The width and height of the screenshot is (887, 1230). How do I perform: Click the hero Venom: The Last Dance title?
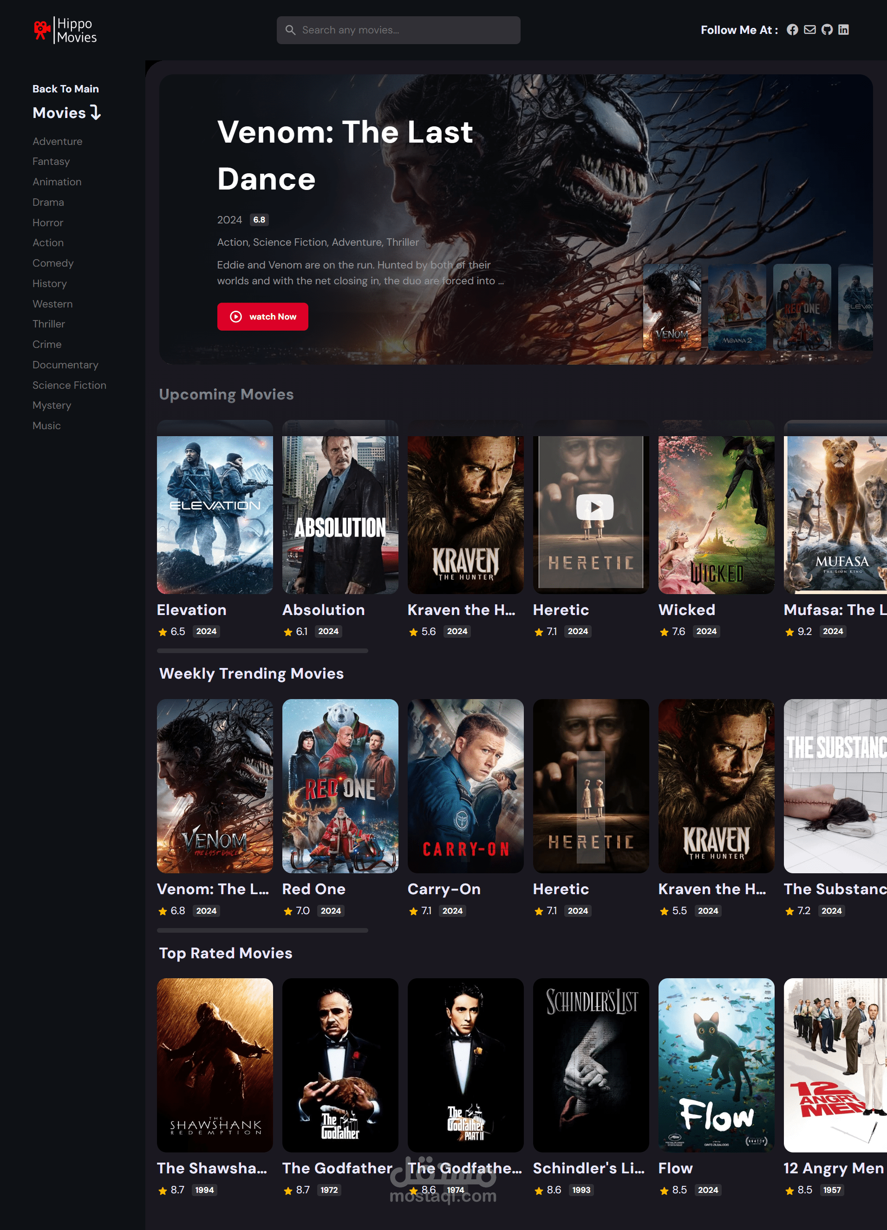(346, 155)
